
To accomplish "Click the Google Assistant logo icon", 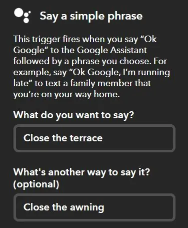I will click(x=22, y=16).
